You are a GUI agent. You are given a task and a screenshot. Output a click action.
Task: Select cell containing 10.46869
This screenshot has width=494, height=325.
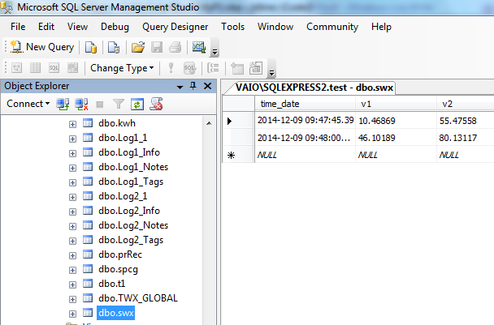[396, 121]
